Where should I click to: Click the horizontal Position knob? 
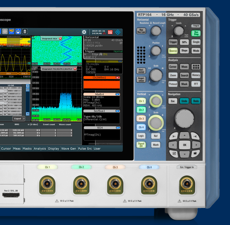click(156, 51)
